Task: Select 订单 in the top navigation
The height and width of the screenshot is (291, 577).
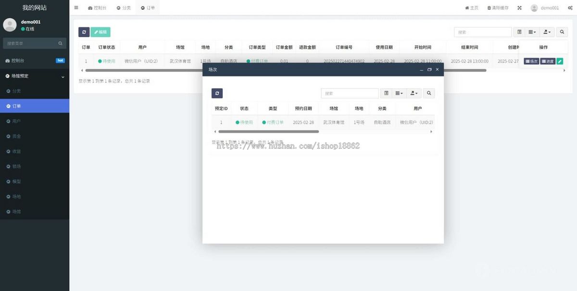Action: pyautogui.click(x=148, y=7)
